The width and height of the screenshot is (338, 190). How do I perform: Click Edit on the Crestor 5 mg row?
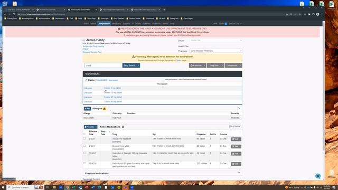click(x=235, y=147)
